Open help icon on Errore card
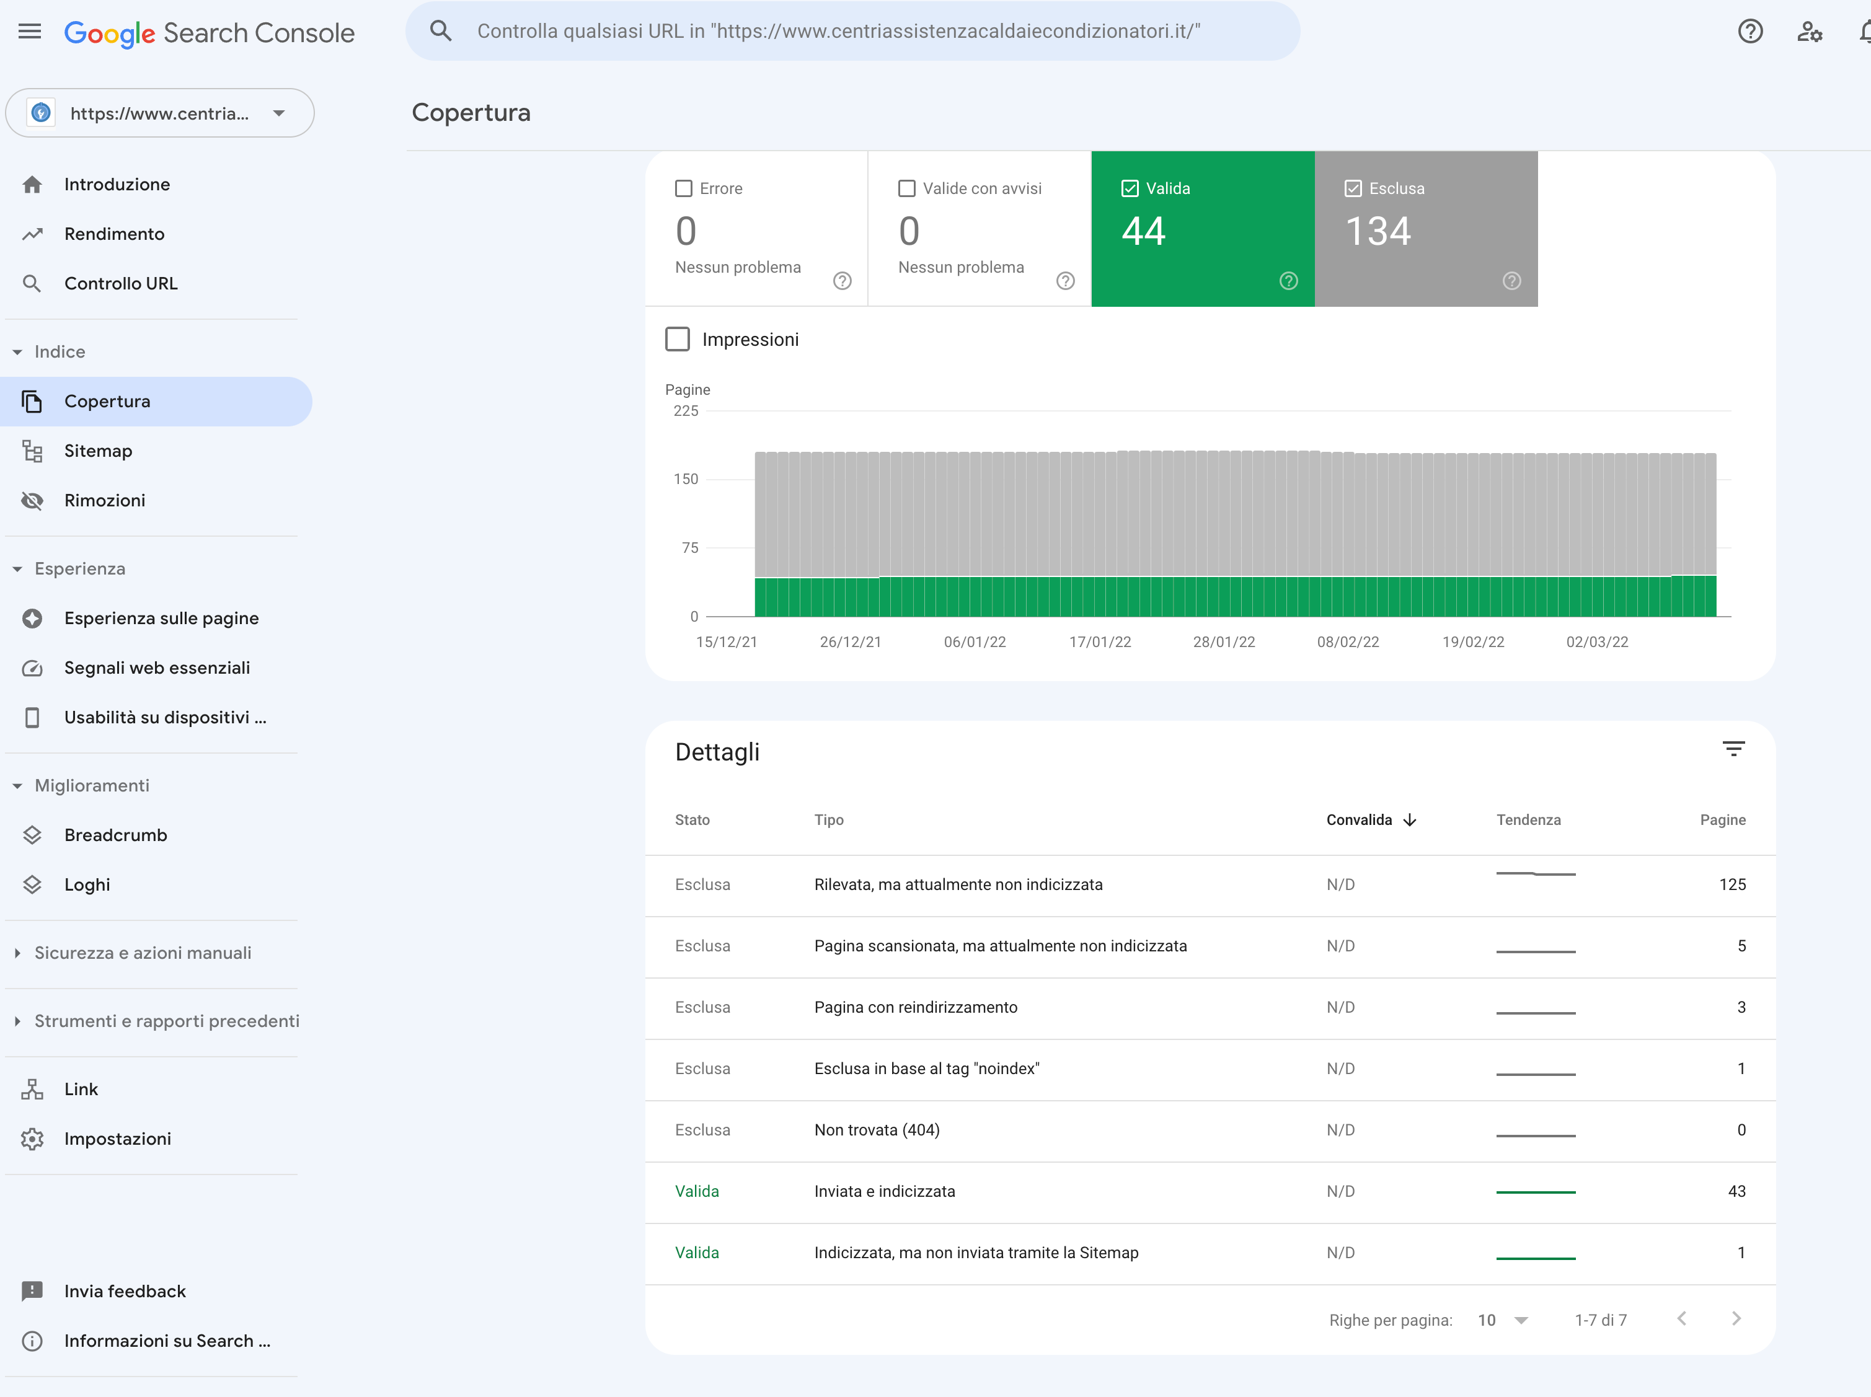This screenshot has height=1397, width=1871. tap(843, 281)
